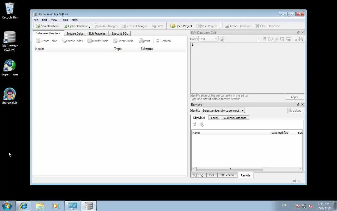This screenshot has height=211, width=337.
Task: Click the Open Project toolbar button
Action: [181, 26]
